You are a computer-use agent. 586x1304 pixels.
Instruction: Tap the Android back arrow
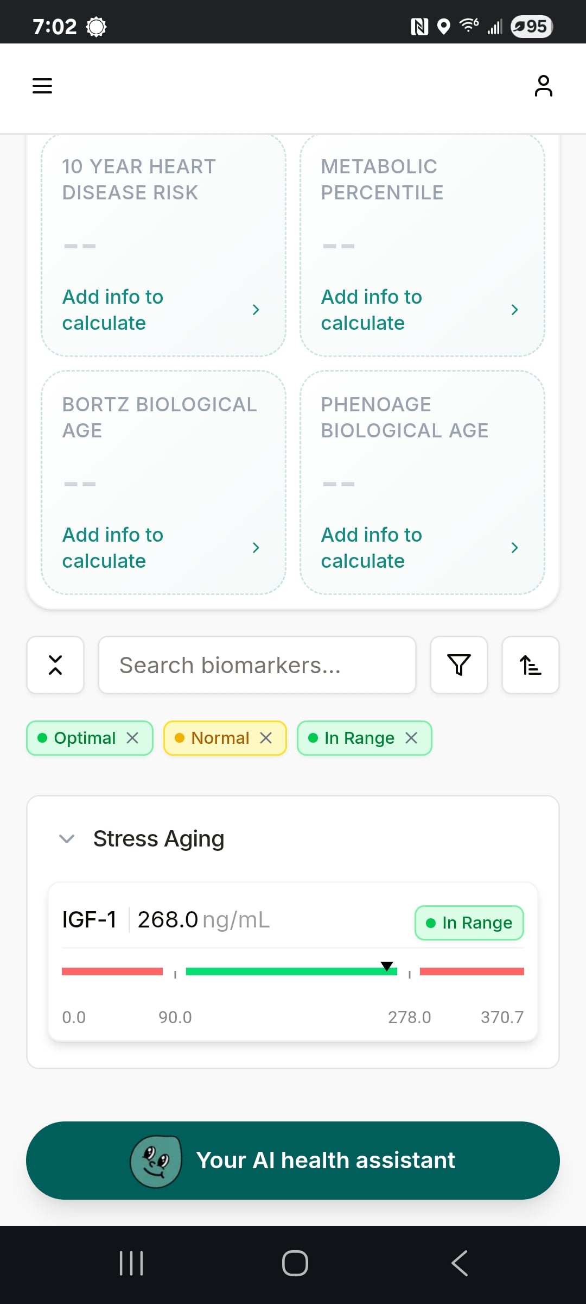coord(460,1263)
